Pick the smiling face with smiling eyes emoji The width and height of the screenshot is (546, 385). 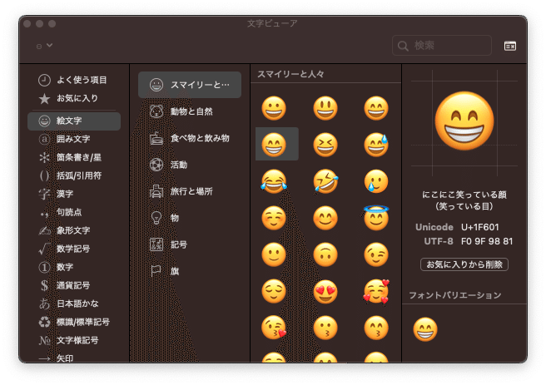pos(325,218)
